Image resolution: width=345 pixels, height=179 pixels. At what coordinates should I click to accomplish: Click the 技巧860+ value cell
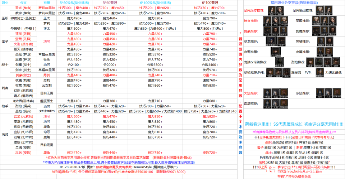pyautogui.click(x=155, y=86)
